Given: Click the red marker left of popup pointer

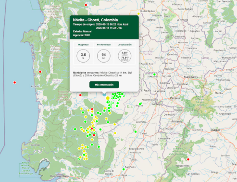Looking at the screenshot, I should pos(80,95).
